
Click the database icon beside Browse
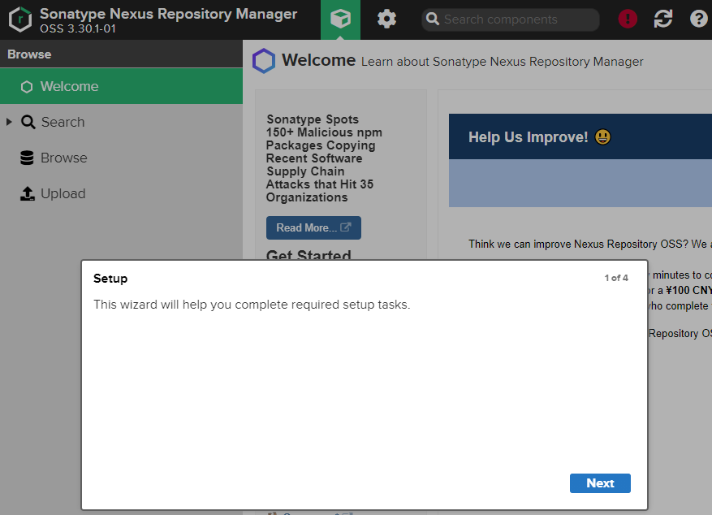point(27,158)
